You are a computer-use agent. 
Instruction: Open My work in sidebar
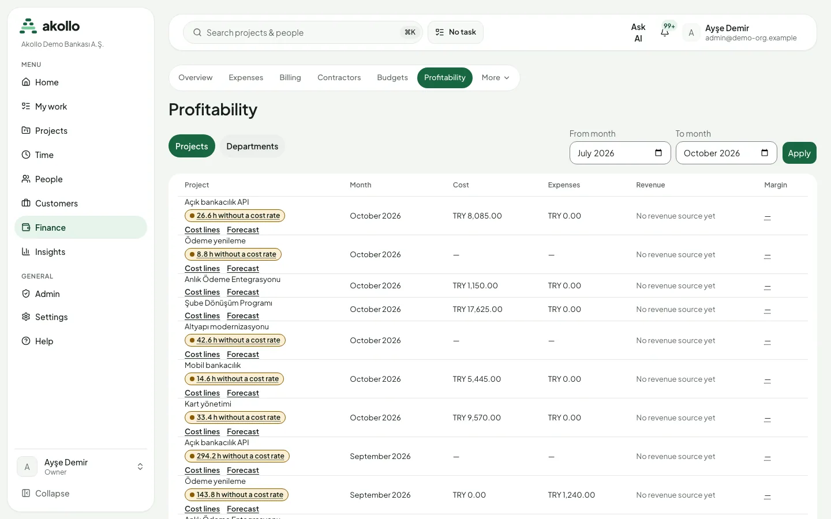pos(81,107)
